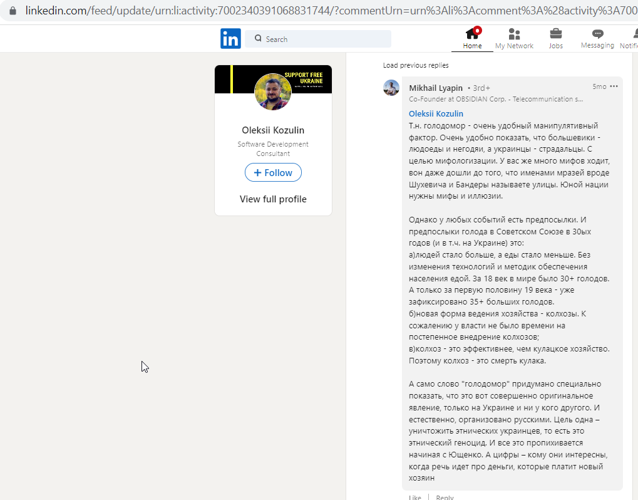
Task: Click the browser lock icon
Action: tap(13, 11)
